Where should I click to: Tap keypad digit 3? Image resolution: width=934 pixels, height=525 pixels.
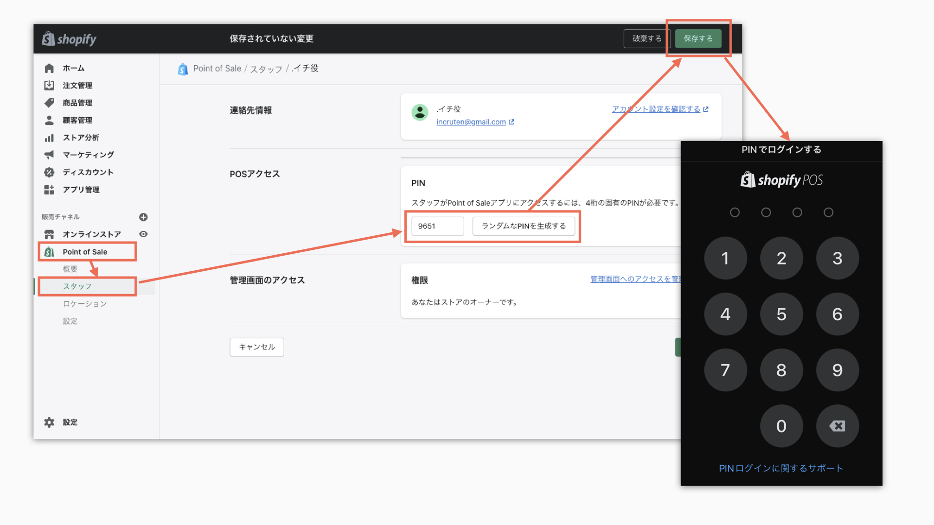(x=837, y=258)
